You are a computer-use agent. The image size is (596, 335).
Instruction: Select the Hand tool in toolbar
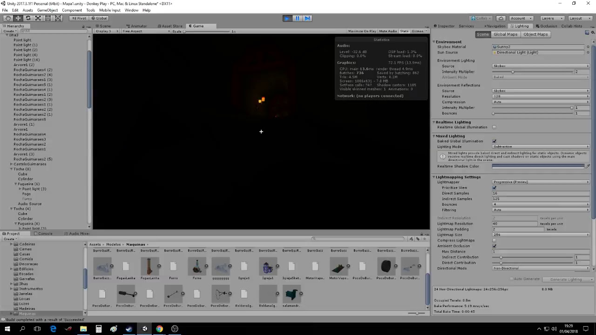click(x=8, y=18)
